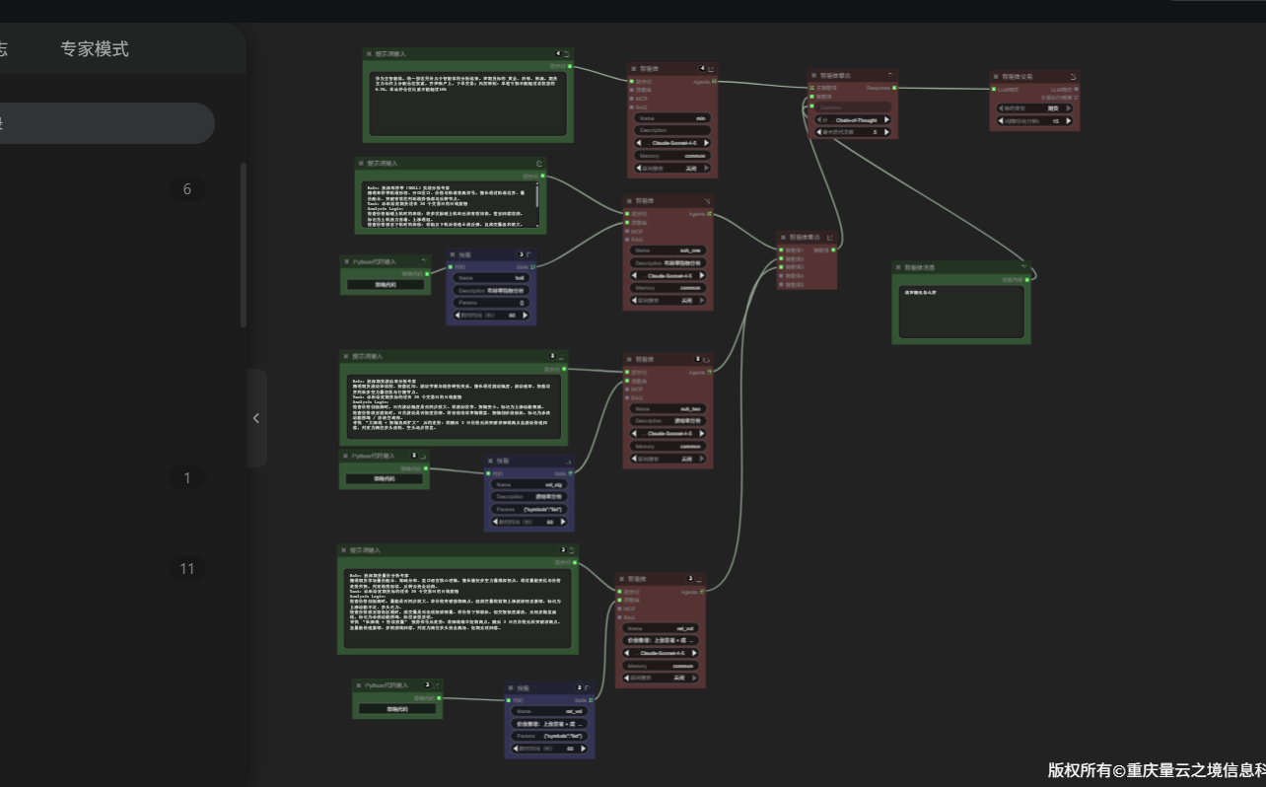Click the RAG input port on sub_two node
The image size is (1266, 787).
(625, 398)
